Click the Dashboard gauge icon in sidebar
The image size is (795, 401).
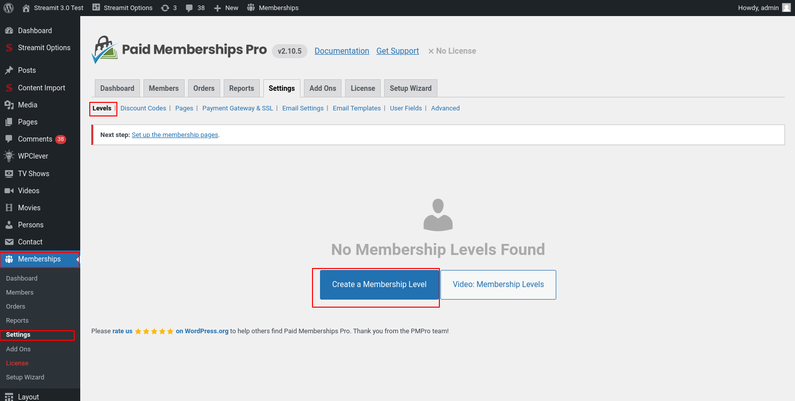click(x=9, y=31)
